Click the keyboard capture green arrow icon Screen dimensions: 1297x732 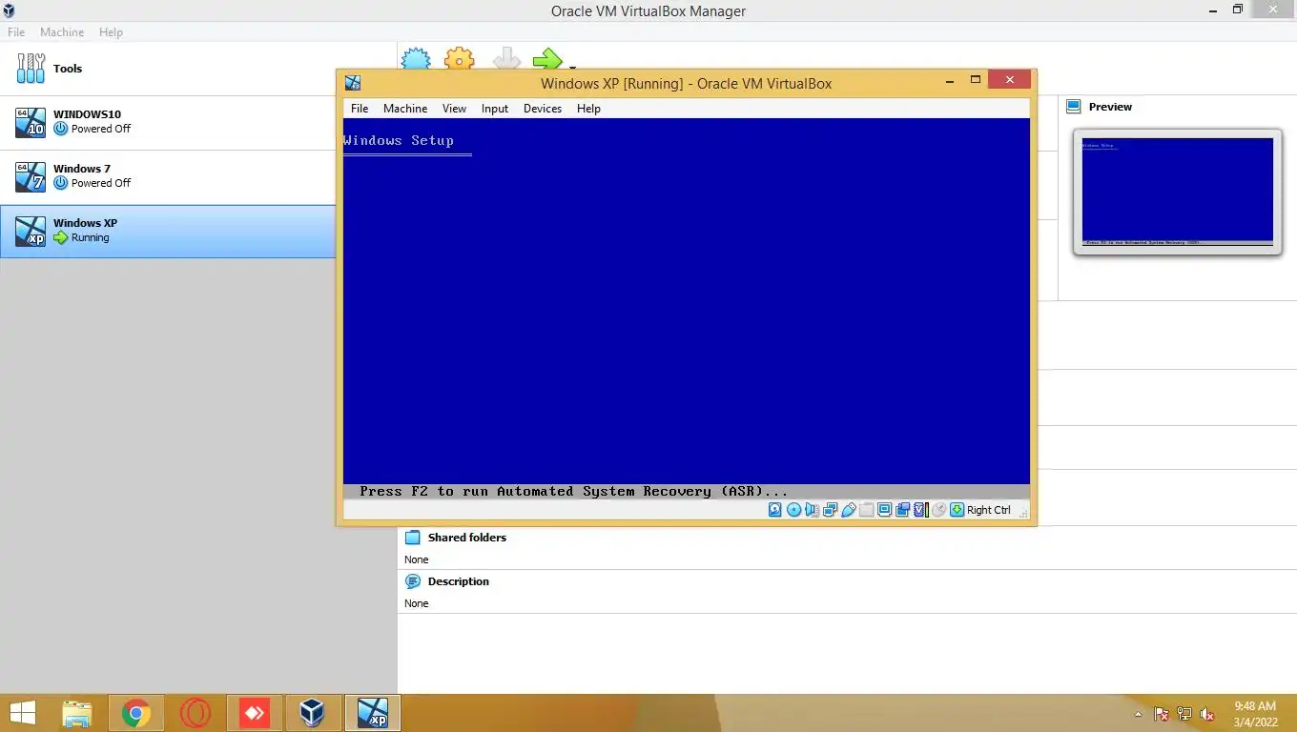(957, 510)
